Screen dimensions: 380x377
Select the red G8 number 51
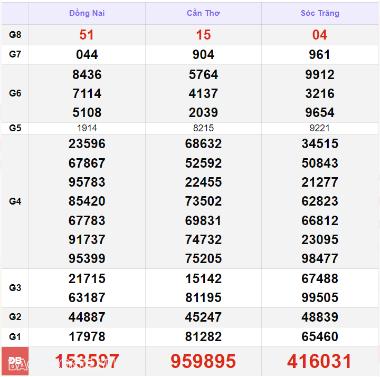click(87, 35)
